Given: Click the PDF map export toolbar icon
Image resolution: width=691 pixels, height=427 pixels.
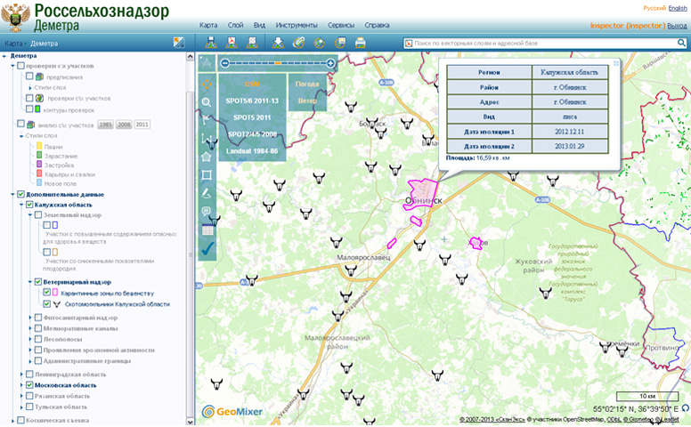Looking at the screenshot, I should coord(232,43).
